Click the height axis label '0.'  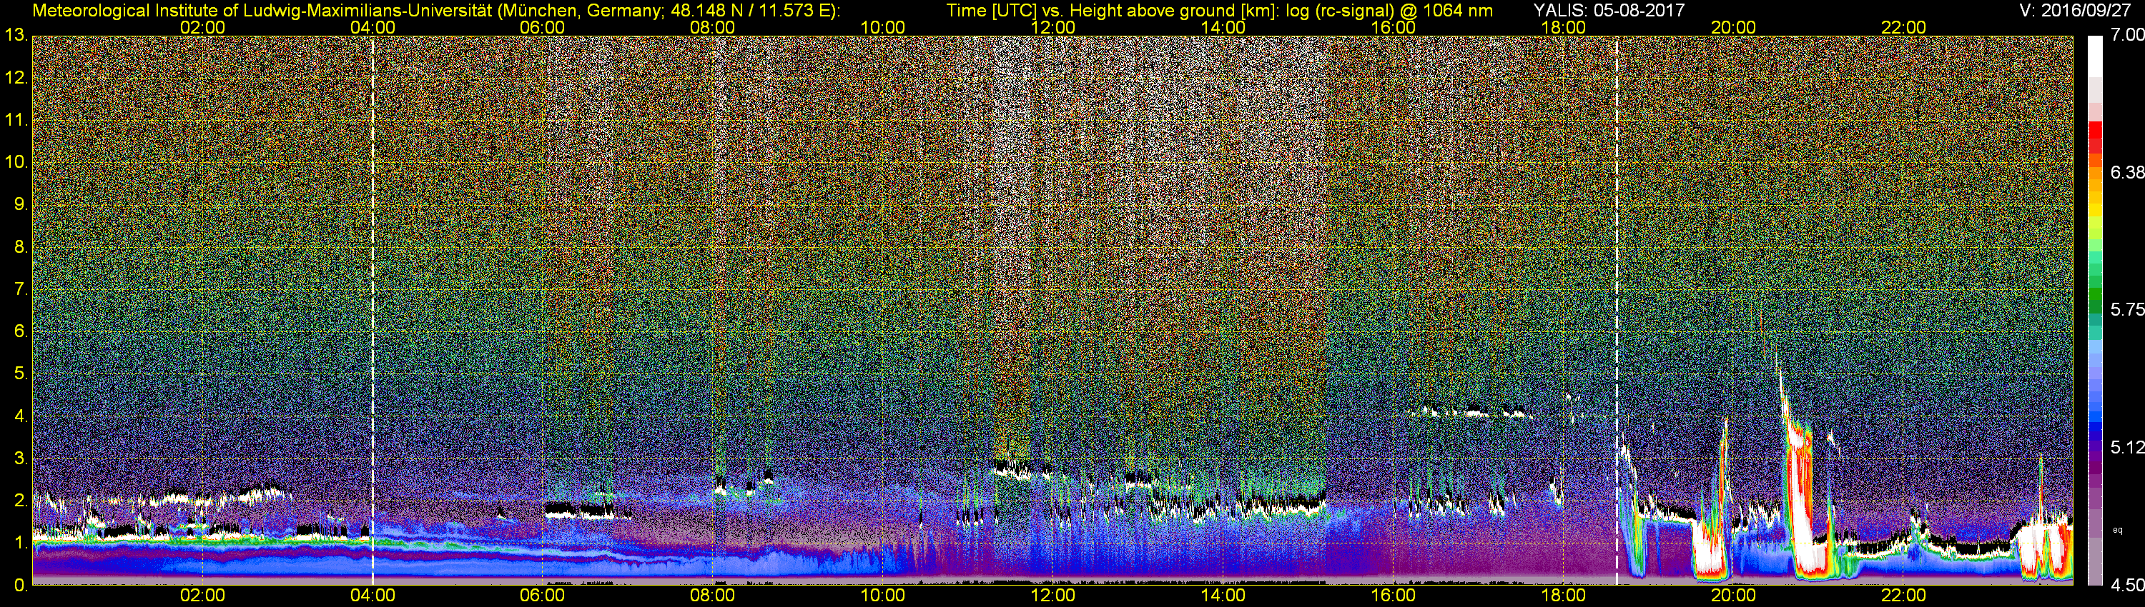pyautogui.click(x=21, y=586)
